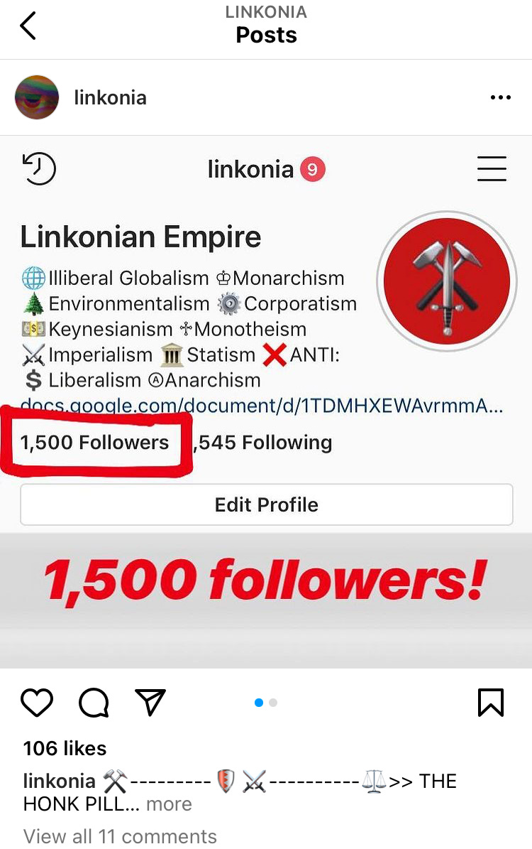Open the hamburger menu in profile screenshot
532x849 pixels.
tap(492, 168)
